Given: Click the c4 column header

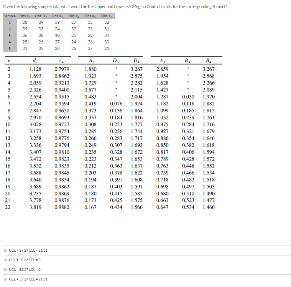Looking at the screenshot, I should coord(62,61).
